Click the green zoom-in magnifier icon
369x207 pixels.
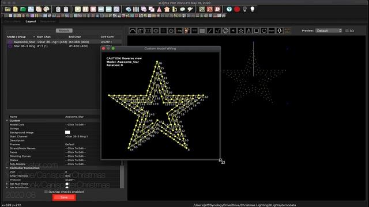point(202,9)
